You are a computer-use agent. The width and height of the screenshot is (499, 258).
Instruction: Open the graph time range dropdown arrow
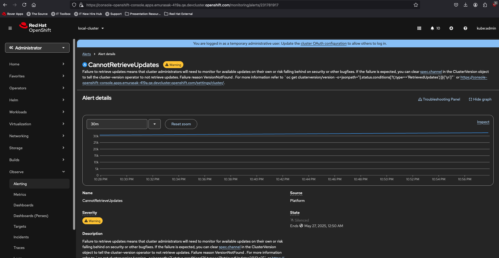pos(155,124)
